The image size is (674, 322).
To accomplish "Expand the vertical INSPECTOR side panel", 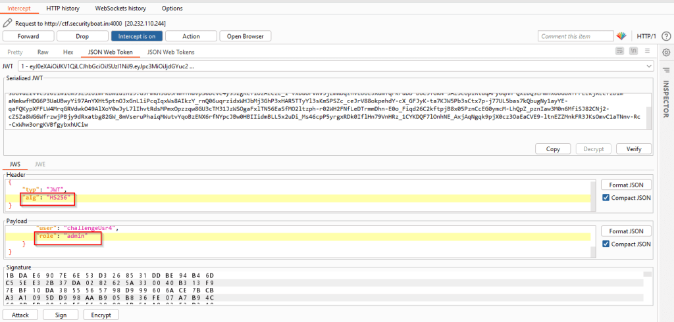I will pyautogui.click(x=666, y=99).
